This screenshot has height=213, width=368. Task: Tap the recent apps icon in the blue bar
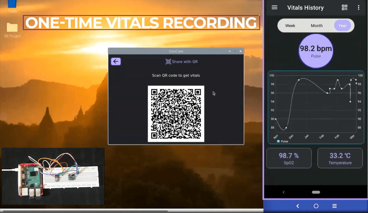pos(334,206)
